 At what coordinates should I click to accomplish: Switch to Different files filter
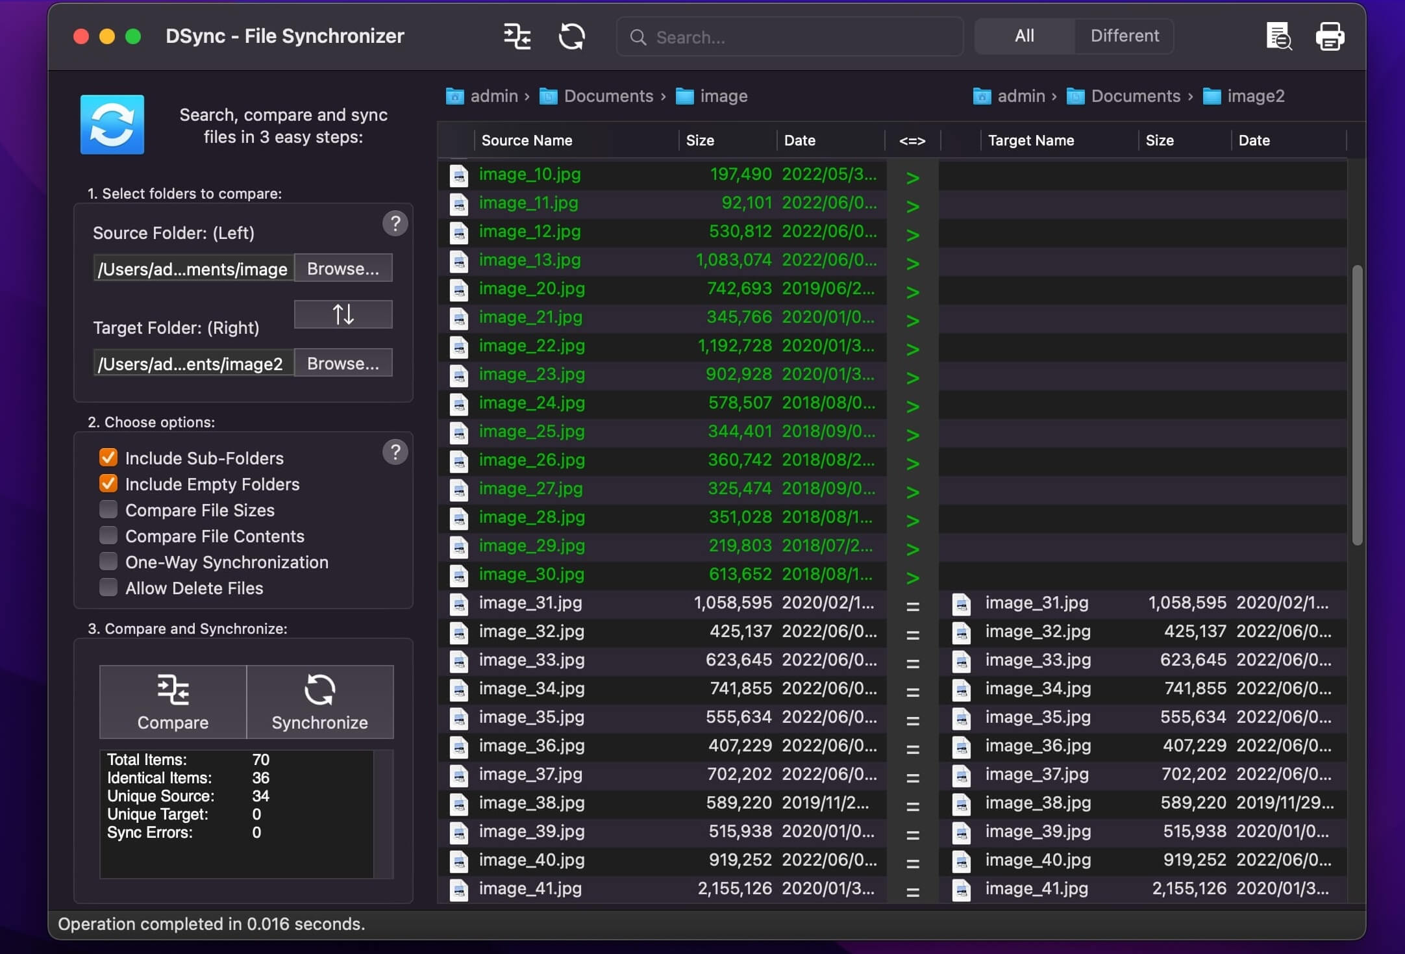pyautogui.click(x=1125, y=36)
